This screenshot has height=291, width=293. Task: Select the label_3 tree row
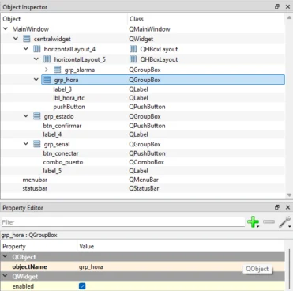143,89
